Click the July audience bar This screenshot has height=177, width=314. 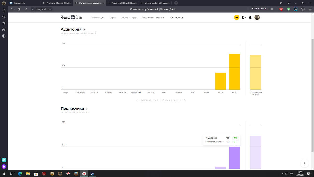pos(221,81)
